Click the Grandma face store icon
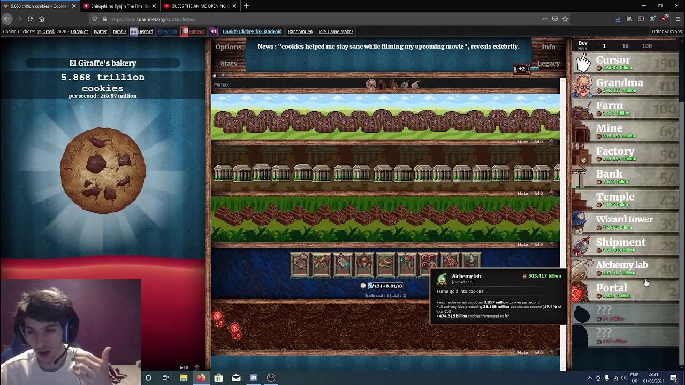 point(583,86)
